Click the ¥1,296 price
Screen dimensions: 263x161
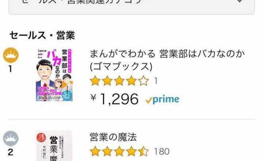(115, 99)
